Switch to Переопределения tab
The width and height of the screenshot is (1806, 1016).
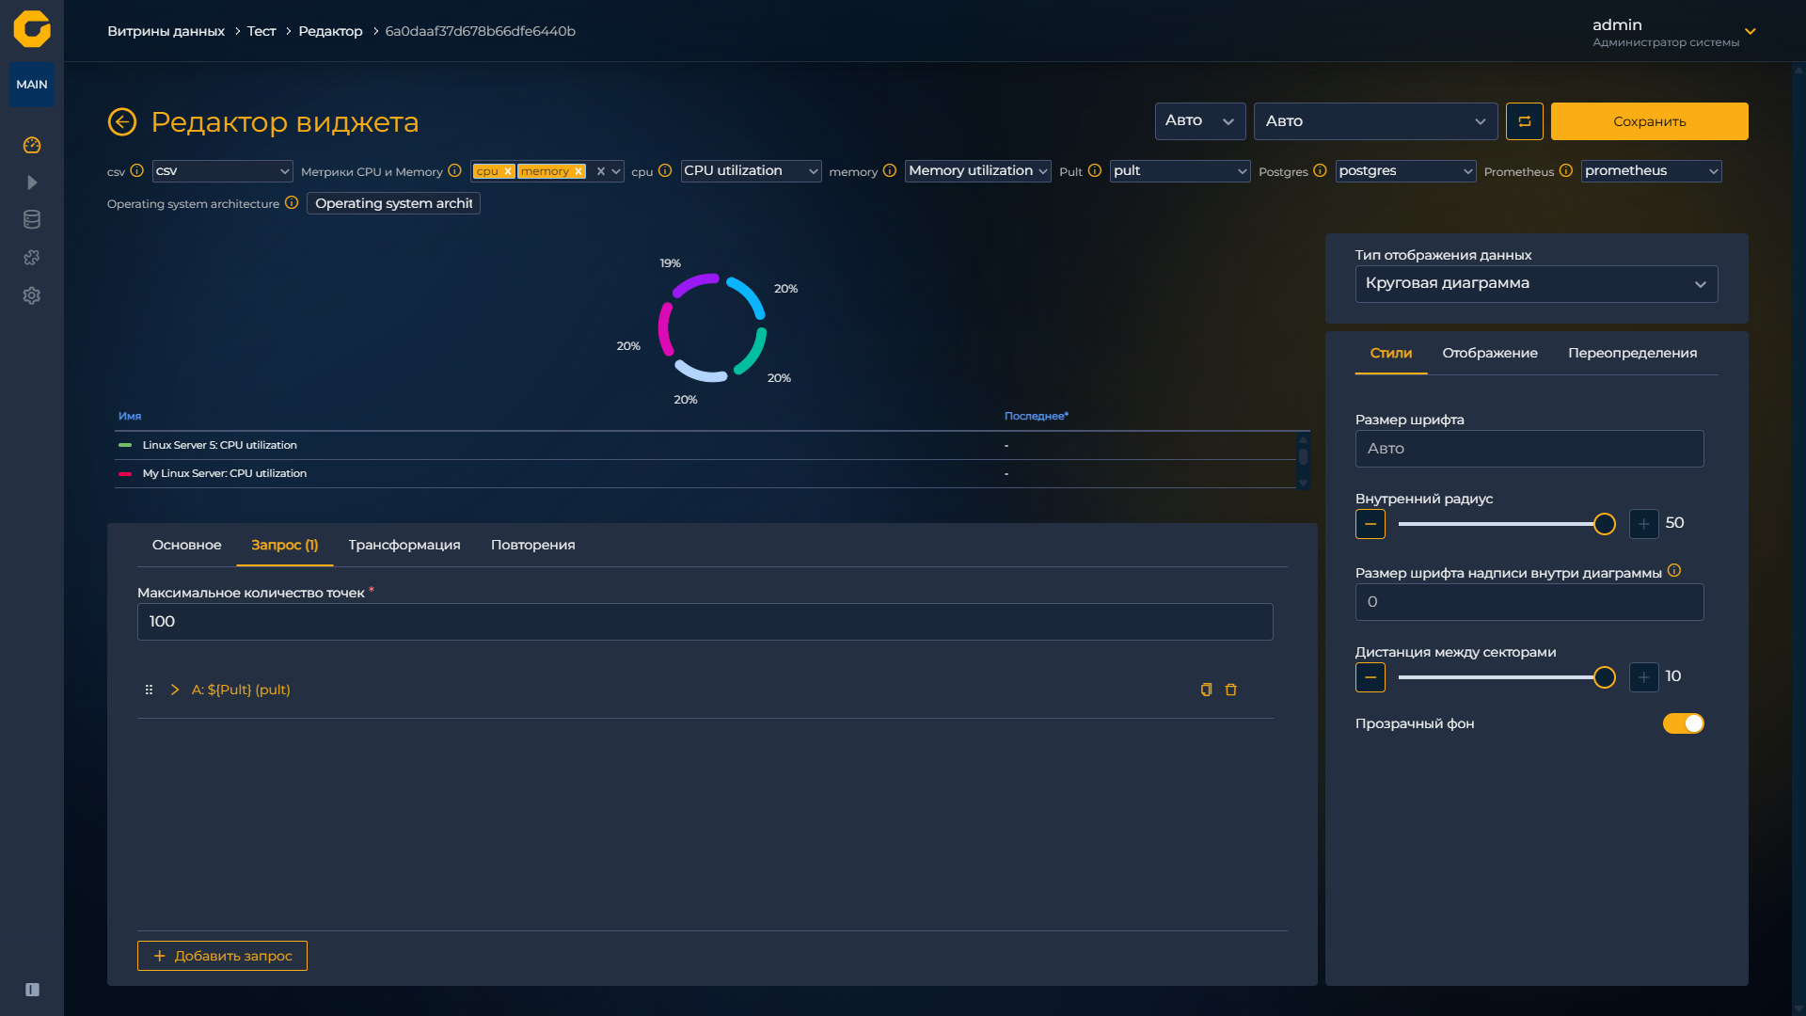(x=1633, y=354)
